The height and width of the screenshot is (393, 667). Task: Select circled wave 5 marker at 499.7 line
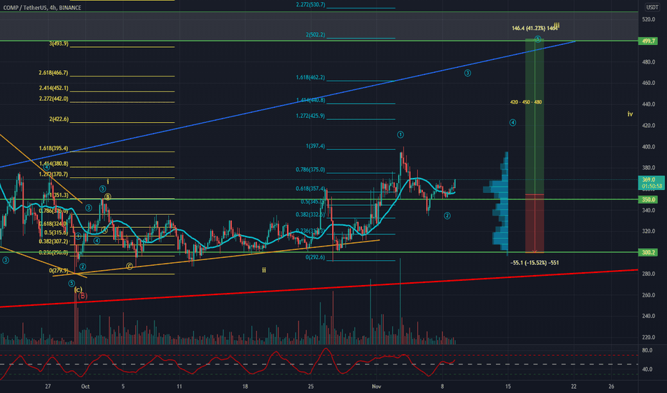[x=537, y=39]
